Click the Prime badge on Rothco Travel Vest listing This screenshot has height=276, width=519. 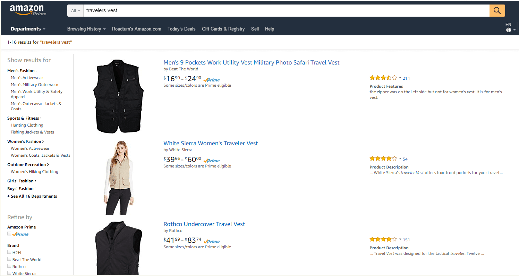[x=211, y=241]
